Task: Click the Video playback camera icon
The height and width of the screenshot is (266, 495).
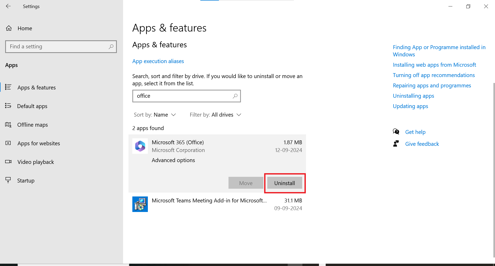Action: [x=8, y=162]
